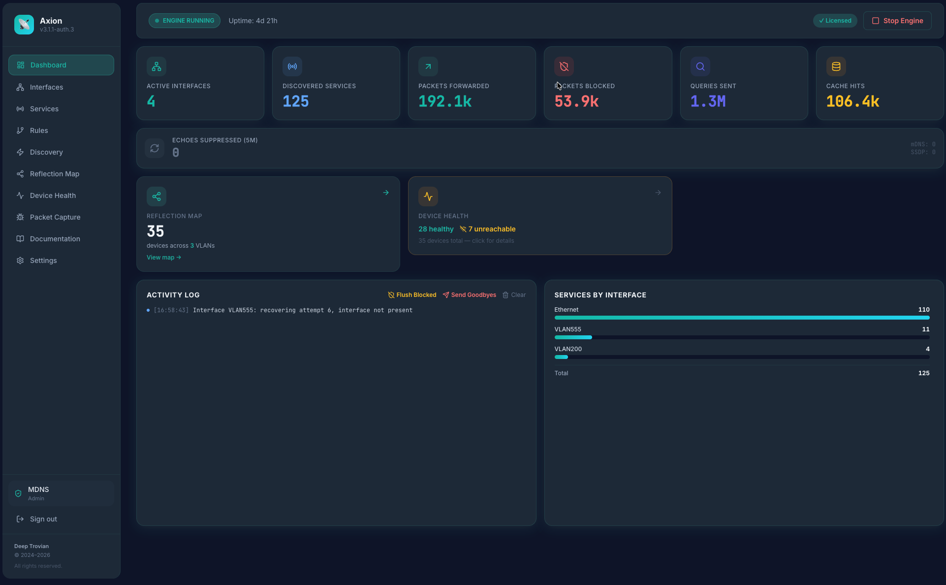Click the Queries Sent magnifier card icon
This screenshot has width=946, height=585.
point(700,66)
